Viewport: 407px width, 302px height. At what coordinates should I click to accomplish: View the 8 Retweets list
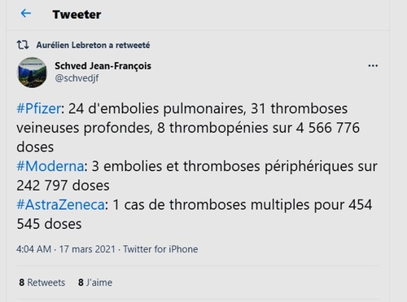42,282
